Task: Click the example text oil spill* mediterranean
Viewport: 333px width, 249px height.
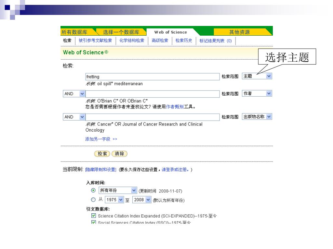Action: click(x=120, y=84)
